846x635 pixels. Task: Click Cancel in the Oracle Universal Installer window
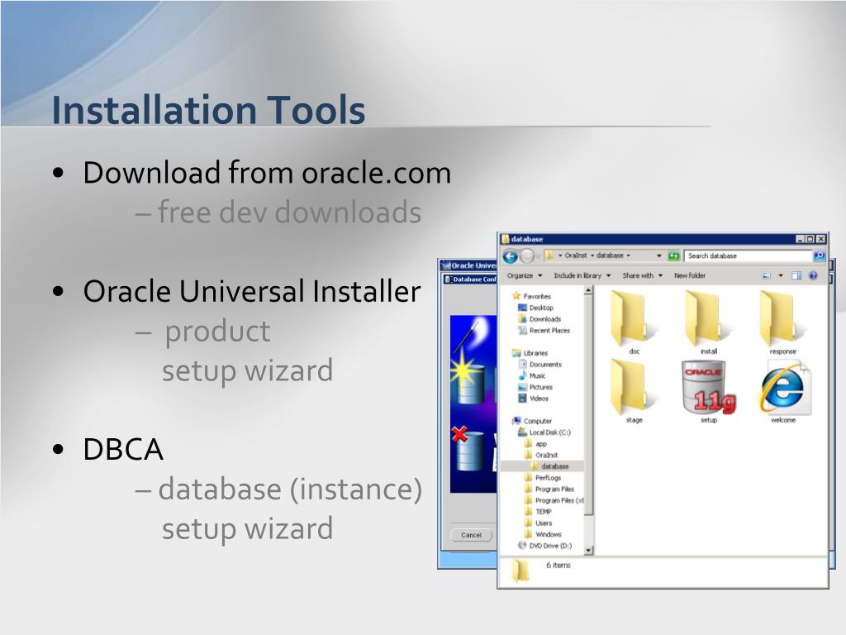[471, 535]
